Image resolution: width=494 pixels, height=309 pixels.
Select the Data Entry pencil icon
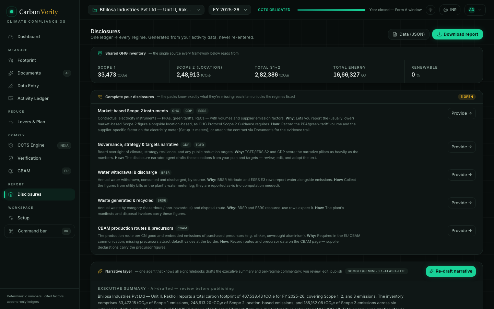(x=11, y=86)
